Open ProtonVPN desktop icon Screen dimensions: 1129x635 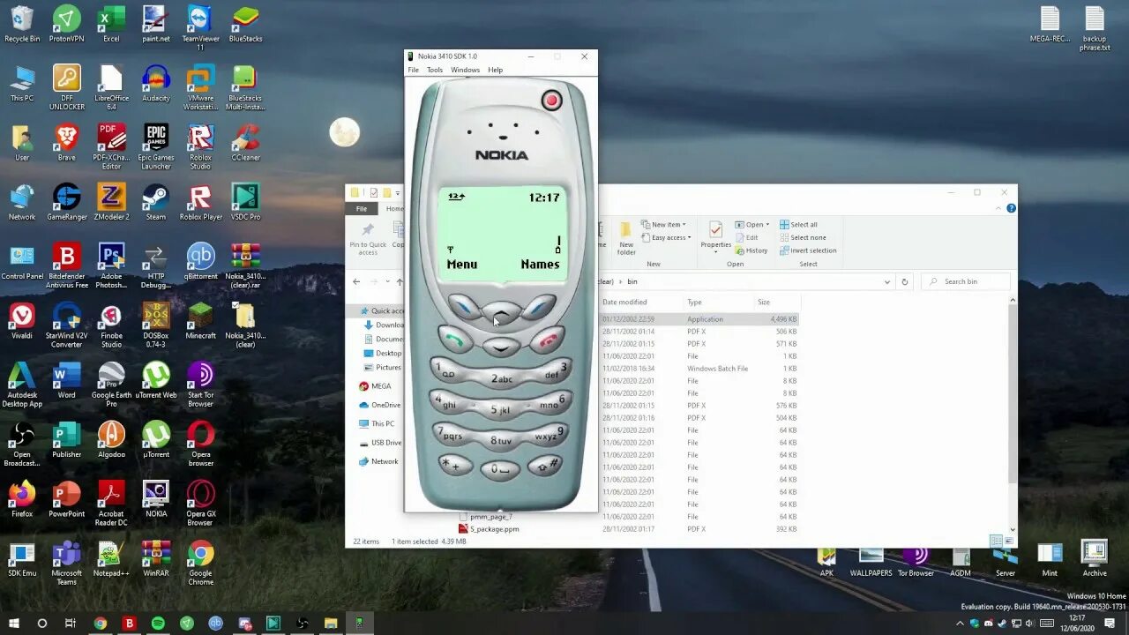[x=66, y=25]
